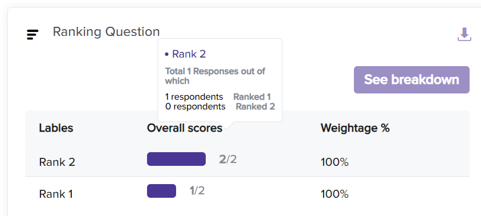The height and width of the screenshot is (216, 481).
Task: Click the Rank 2 heading in tooltip
Action: click(189, 54)
